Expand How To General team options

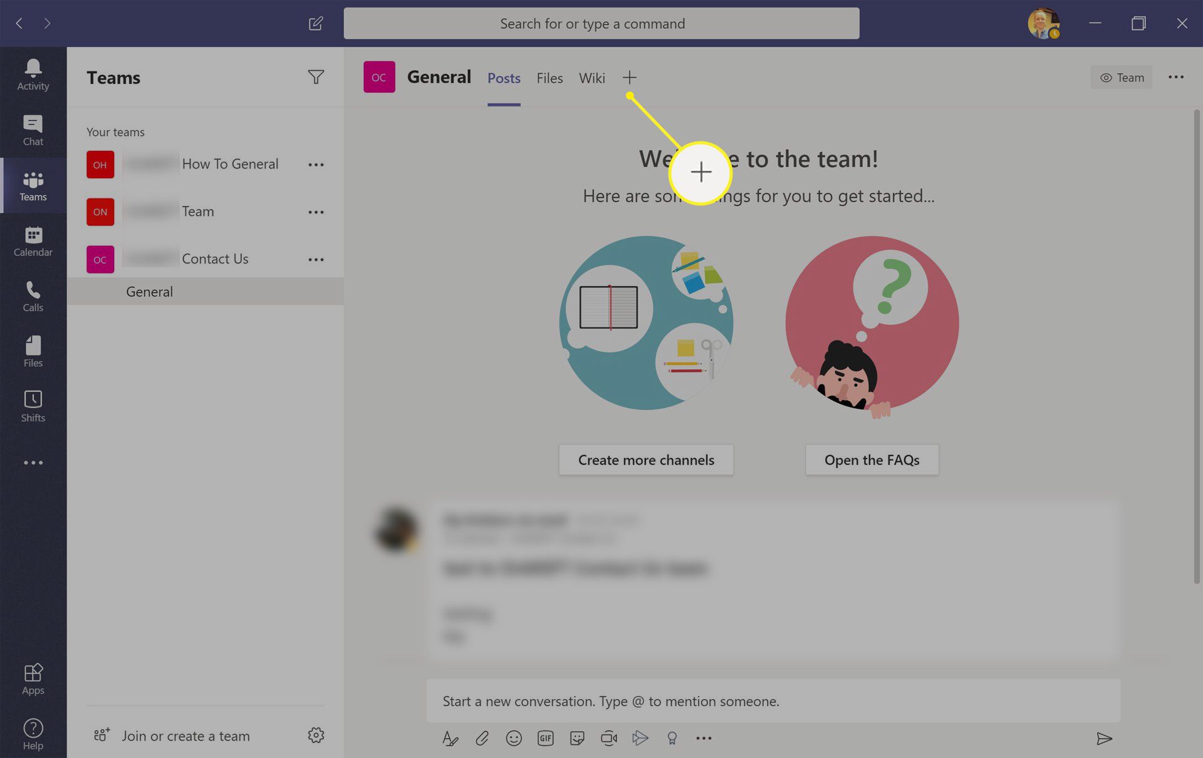[x=316, y=164]
